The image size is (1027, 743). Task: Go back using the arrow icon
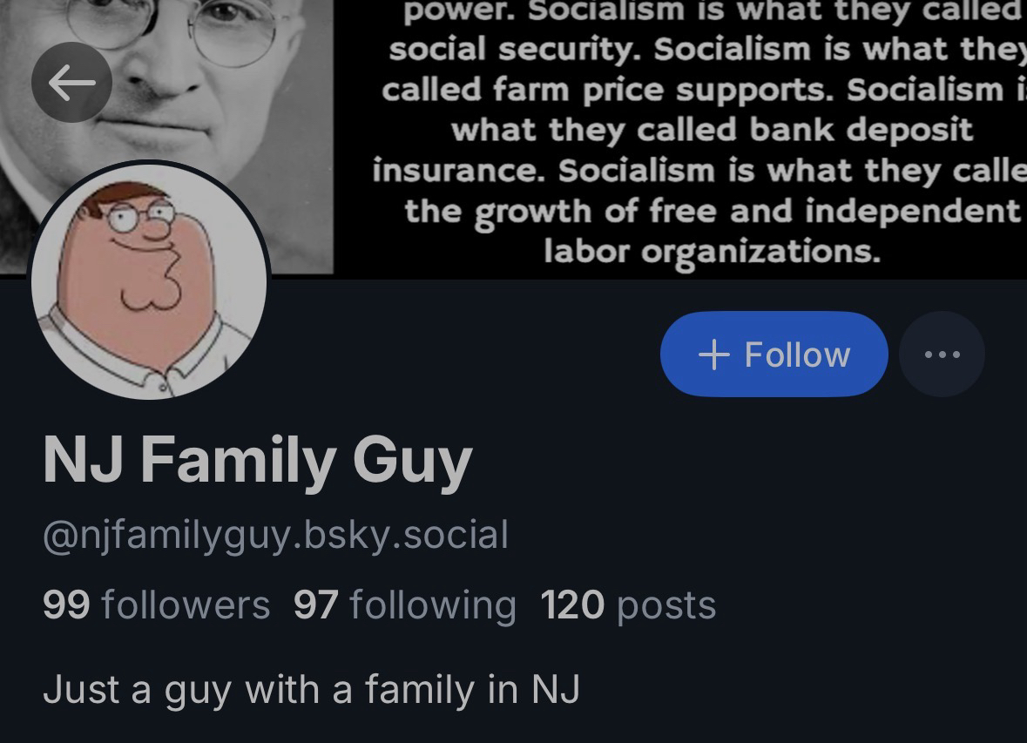pos(71,83)
